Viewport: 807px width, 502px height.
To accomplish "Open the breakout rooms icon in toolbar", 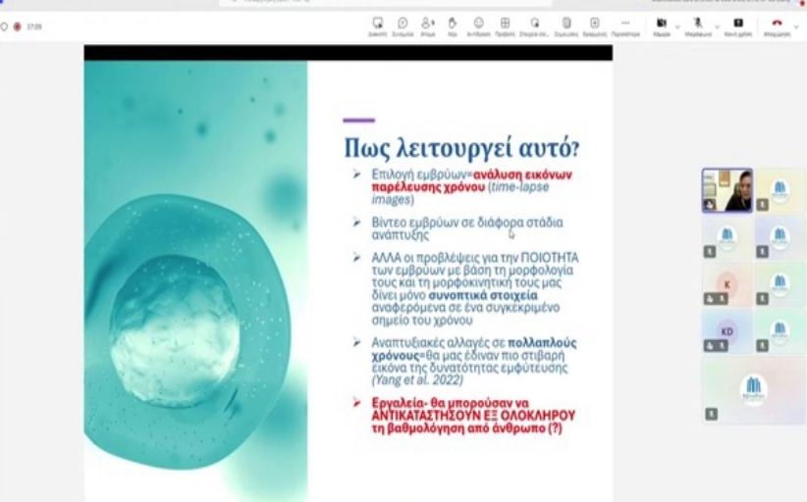I will pyautogui.click(x=534, y=26).
